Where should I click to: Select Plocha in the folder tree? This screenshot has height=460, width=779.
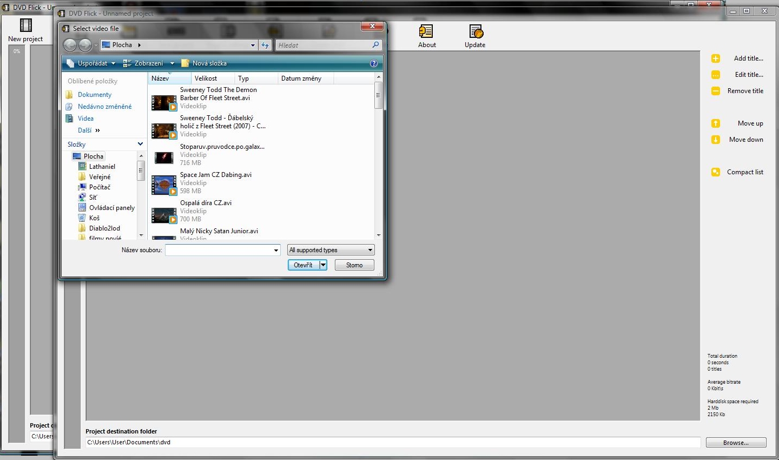coord(93,156)
